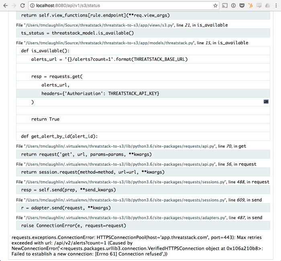
Task: Select the 'def is_available():' source line
Action: pyautogui.click(x=143, y=51)
